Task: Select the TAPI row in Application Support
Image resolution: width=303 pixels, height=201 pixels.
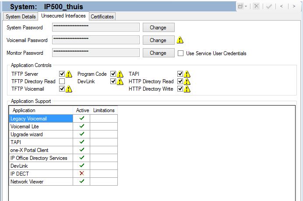Action: [x=63, y=142]
